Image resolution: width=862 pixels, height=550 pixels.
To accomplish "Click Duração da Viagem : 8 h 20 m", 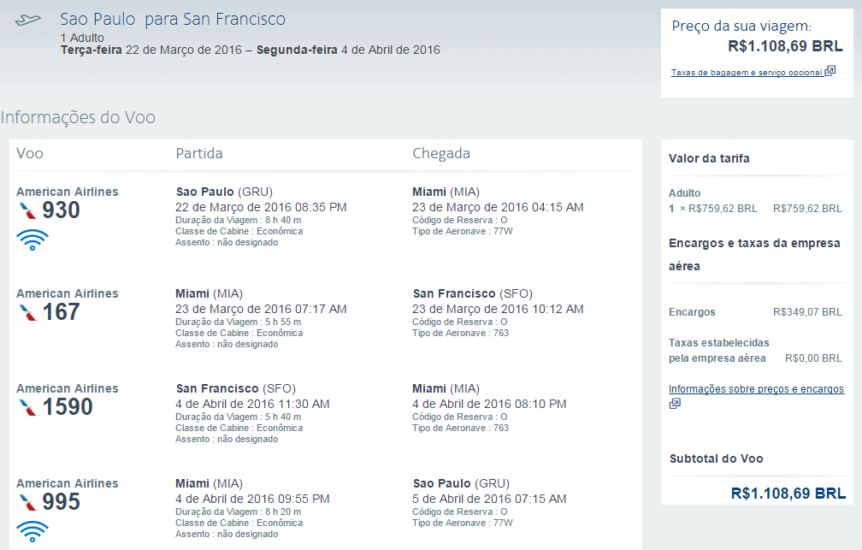I will (x=238, y=512).
